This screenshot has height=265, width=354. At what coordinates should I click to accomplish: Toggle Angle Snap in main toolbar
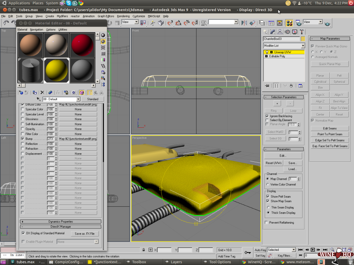tap(178, 23)
